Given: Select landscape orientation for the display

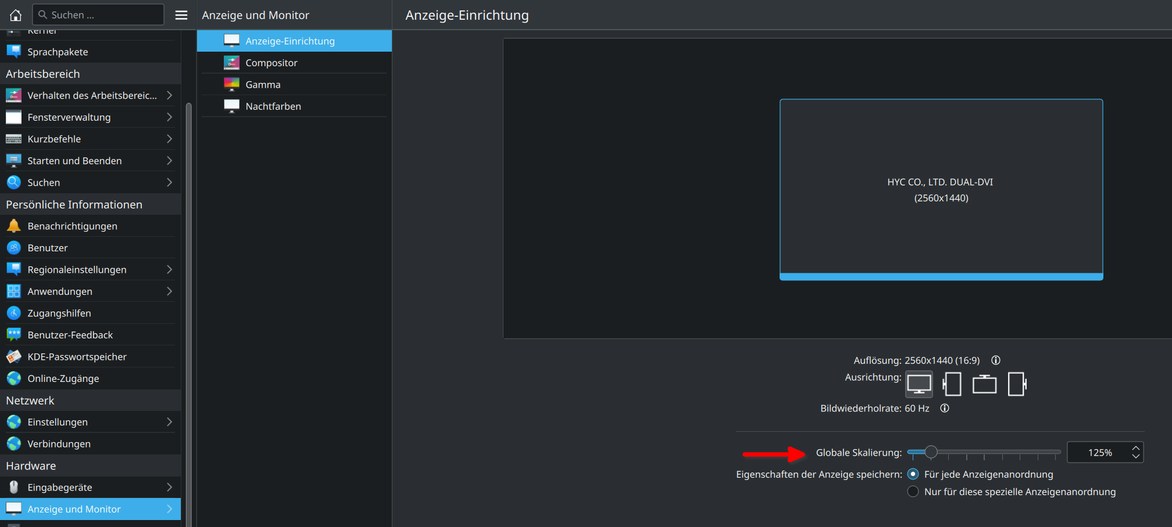Looking at the screenshot, I should click(x=919, y=384).
